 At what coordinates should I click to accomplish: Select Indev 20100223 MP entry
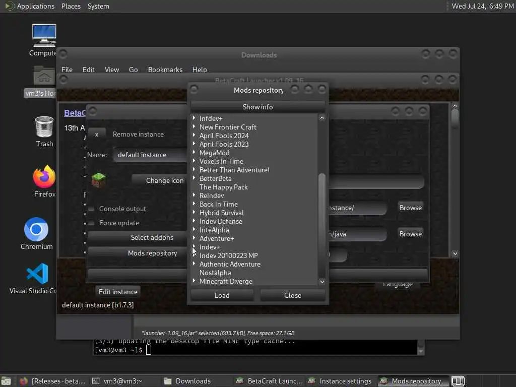(x=228, y=255)
